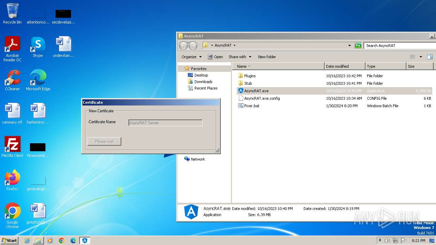Open the File Explorer taskbar button
The width and height of the screenshot is (436, 245).
(x=38, y=241)
